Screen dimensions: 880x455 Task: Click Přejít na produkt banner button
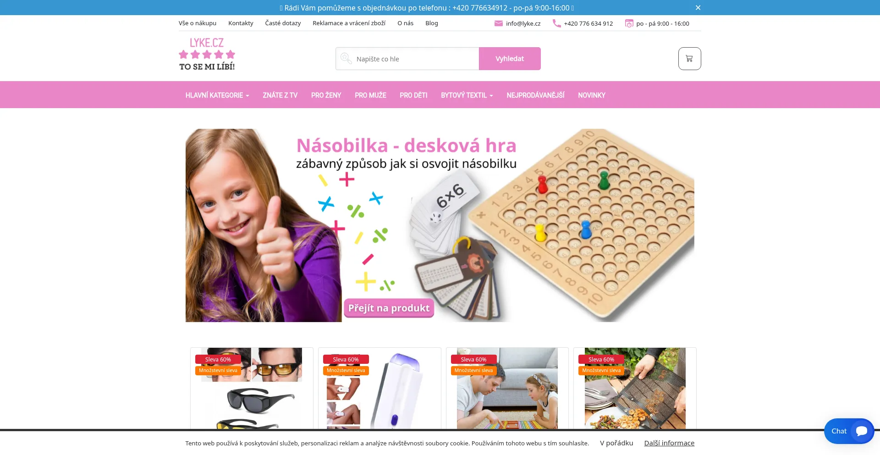tap(389, 308)
